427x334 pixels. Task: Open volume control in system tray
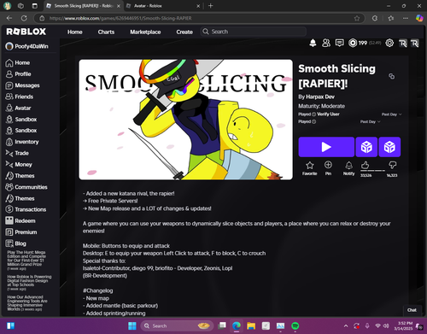coord(386,325)
